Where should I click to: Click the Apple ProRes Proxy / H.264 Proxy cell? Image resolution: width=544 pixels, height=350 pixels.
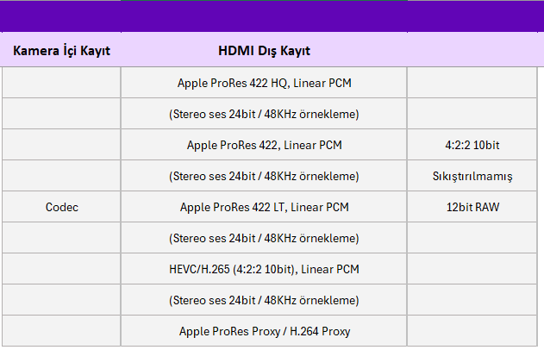click(x=264, y=331)
